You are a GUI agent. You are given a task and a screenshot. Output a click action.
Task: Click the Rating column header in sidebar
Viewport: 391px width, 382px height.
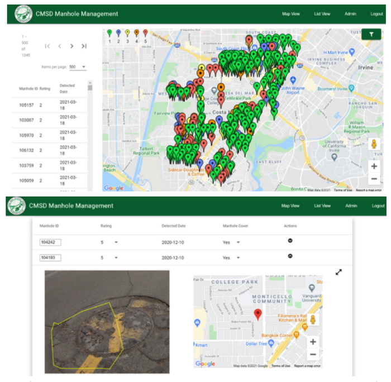(x=45, y=88)
